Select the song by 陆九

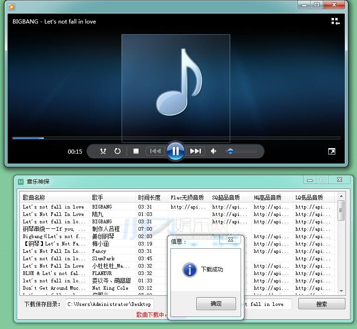tap(179, 214)
